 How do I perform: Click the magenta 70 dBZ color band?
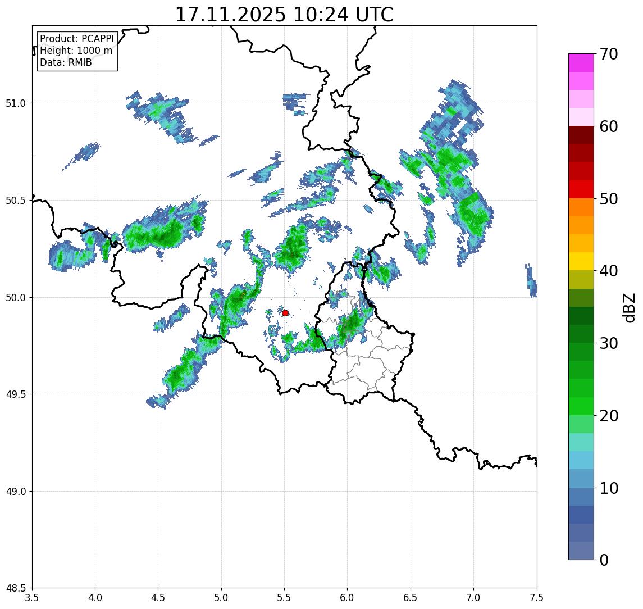pos(581,63)
